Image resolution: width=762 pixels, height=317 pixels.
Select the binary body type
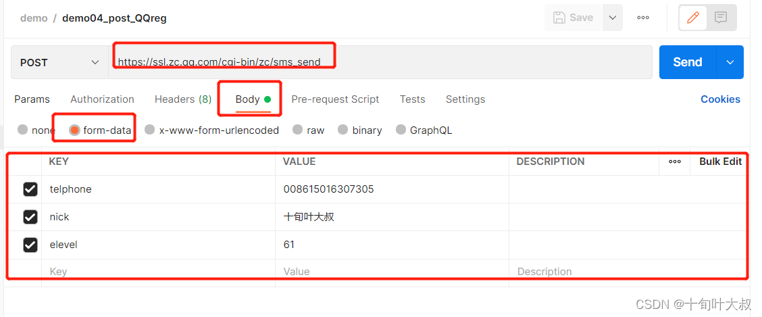pyautogui.click(x=343, y=130)
